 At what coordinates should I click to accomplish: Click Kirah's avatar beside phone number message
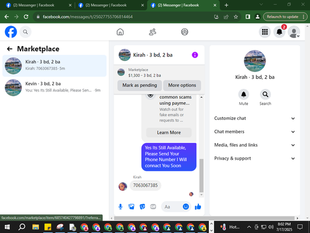[123, 186]
